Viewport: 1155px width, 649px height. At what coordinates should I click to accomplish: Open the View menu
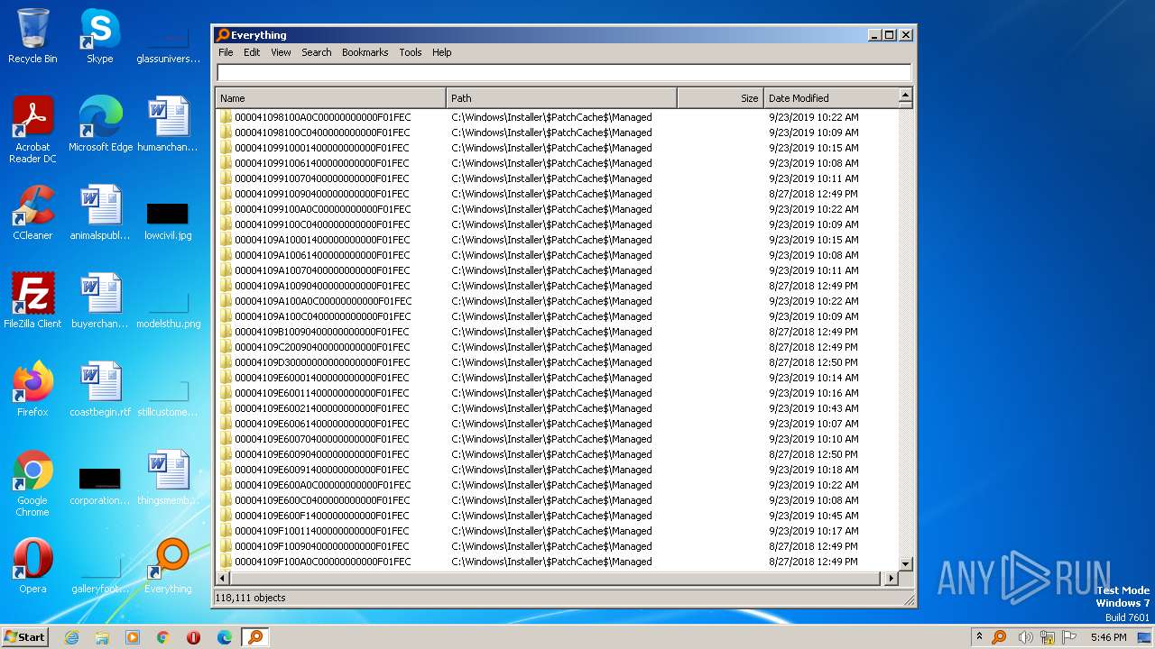point(282,52)
